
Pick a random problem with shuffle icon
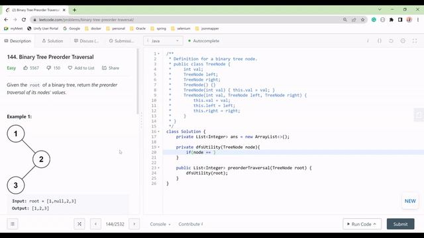(x=79, y=224)
